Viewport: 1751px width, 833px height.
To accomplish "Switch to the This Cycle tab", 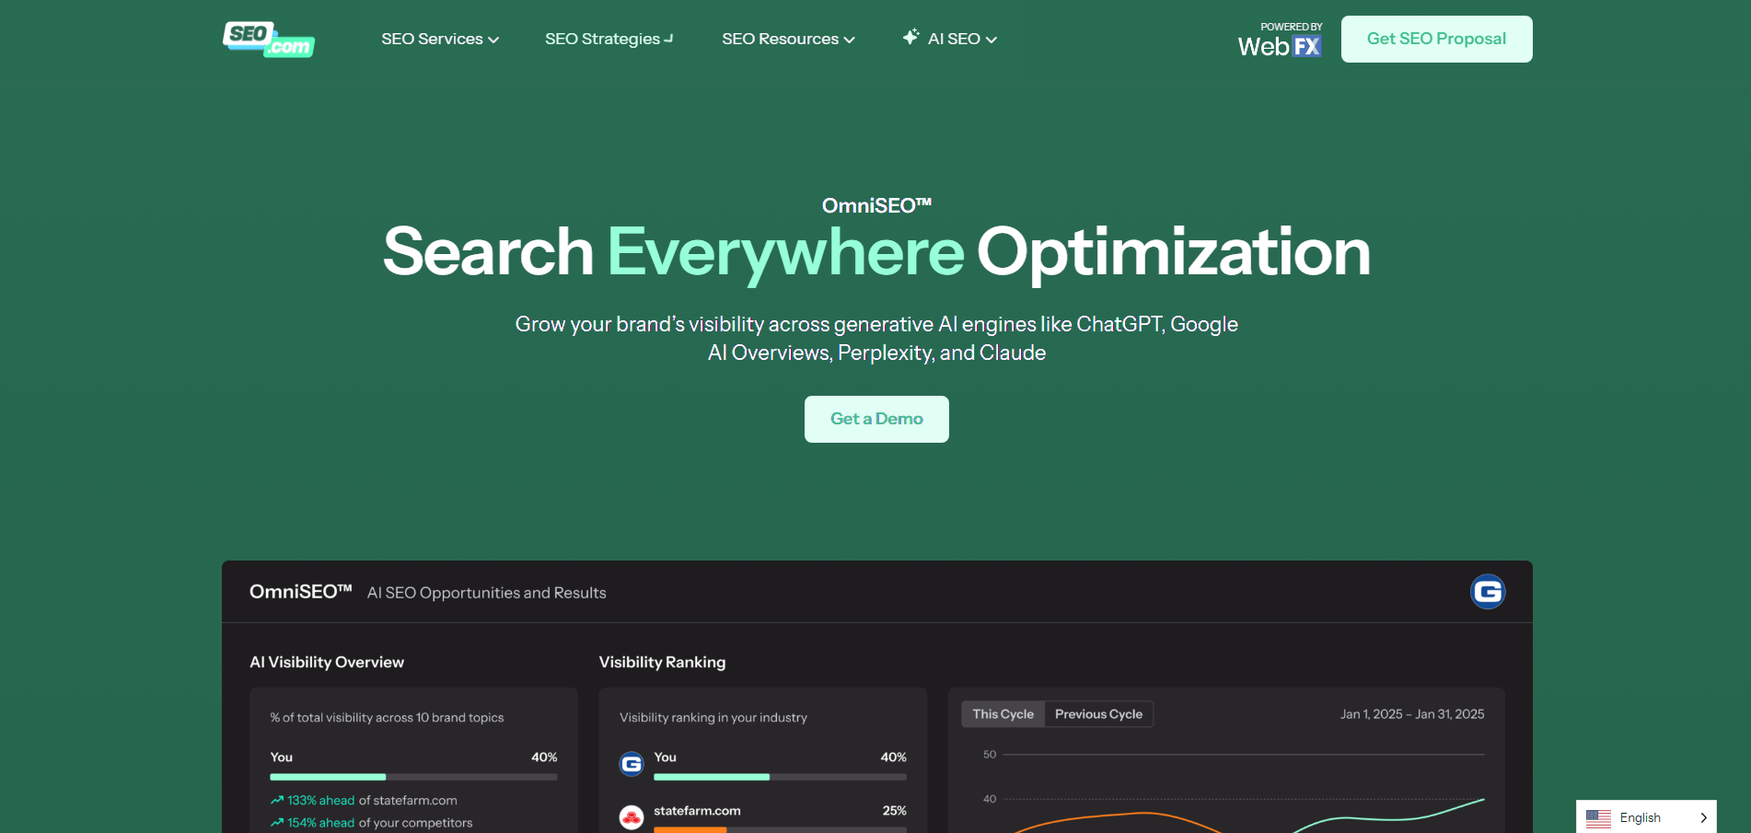I will (x=1003, y=714).
